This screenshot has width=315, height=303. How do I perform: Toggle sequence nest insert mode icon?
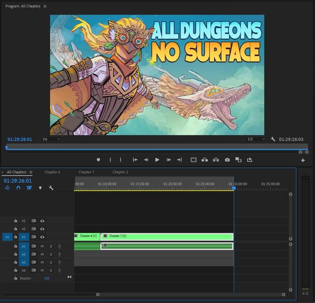tap(7, 188)
